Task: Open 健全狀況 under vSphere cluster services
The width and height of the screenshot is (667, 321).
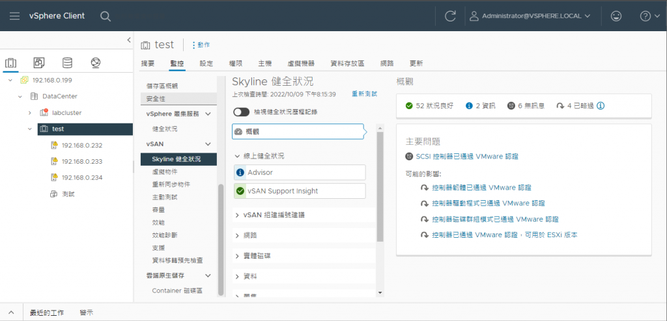Action: [x=165, y=129]
